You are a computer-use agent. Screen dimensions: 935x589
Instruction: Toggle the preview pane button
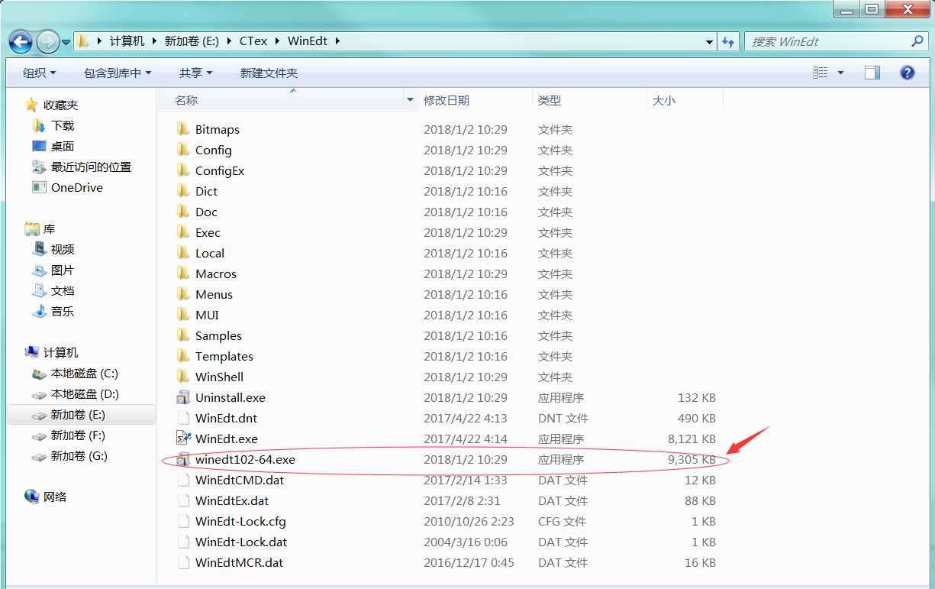click(872, 73)
